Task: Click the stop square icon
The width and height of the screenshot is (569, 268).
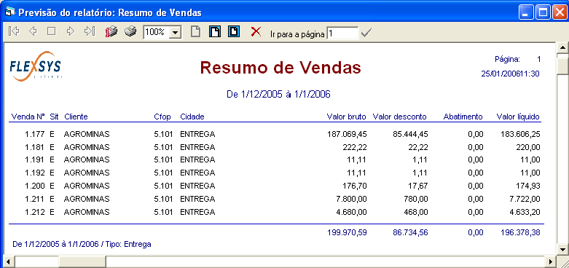Action: pos(52,31)
